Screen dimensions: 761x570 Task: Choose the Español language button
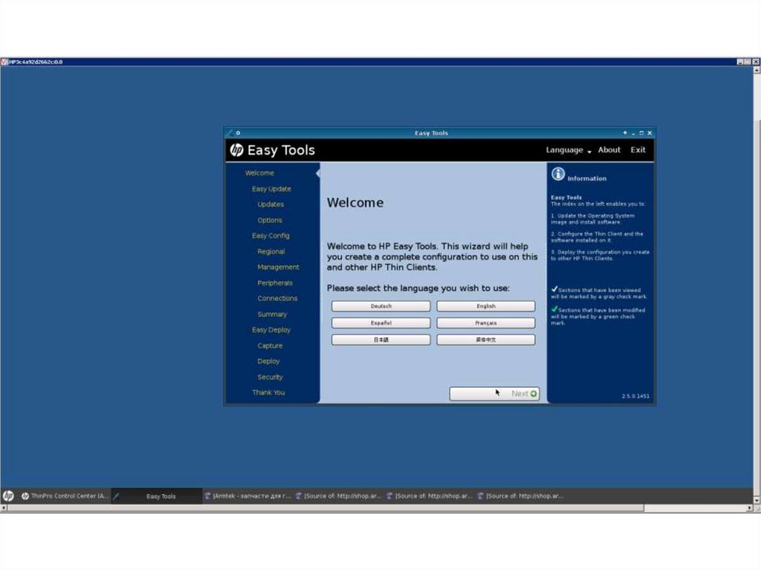[x=381, y=323]
